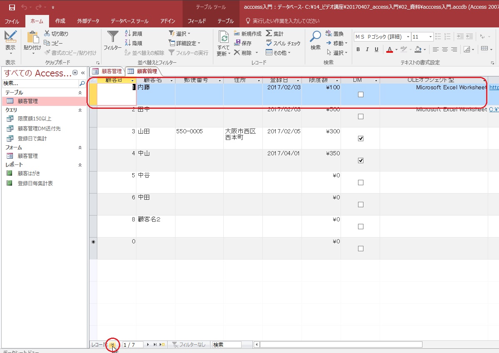The width and height of the screenshot is (499, 353).
Task: Align text left
Action: tap(436, 49)
